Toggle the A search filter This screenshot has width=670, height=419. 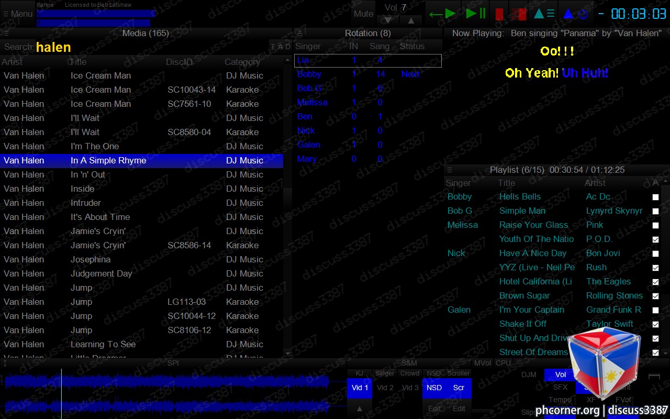click(280, 47)
